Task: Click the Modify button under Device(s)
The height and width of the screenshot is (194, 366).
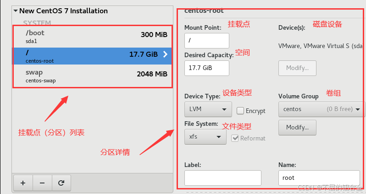Action: [x=297, y=68]
